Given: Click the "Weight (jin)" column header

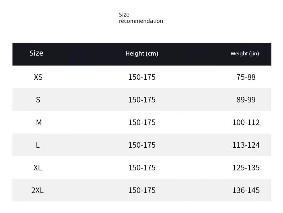Looking at the screenshot, I should (x=245, y=53).
